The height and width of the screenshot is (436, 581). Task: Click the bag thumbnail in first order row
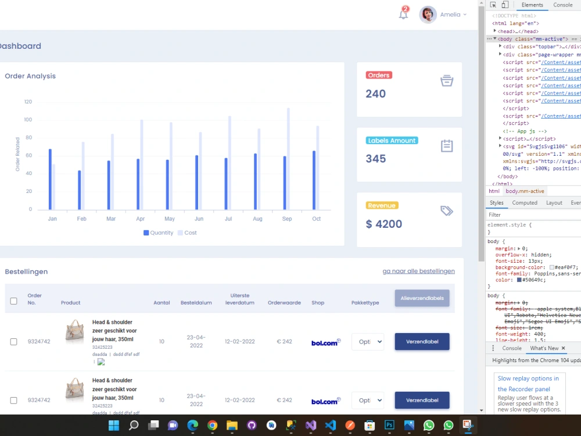pos(74,331)
